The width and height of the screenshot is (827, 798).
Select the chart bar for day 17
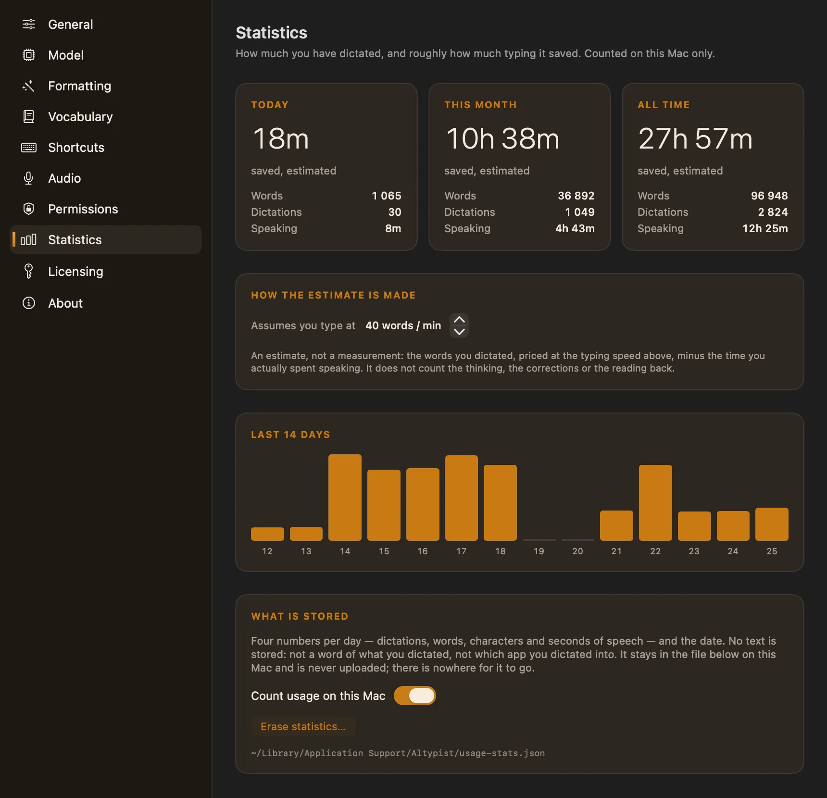462,498
